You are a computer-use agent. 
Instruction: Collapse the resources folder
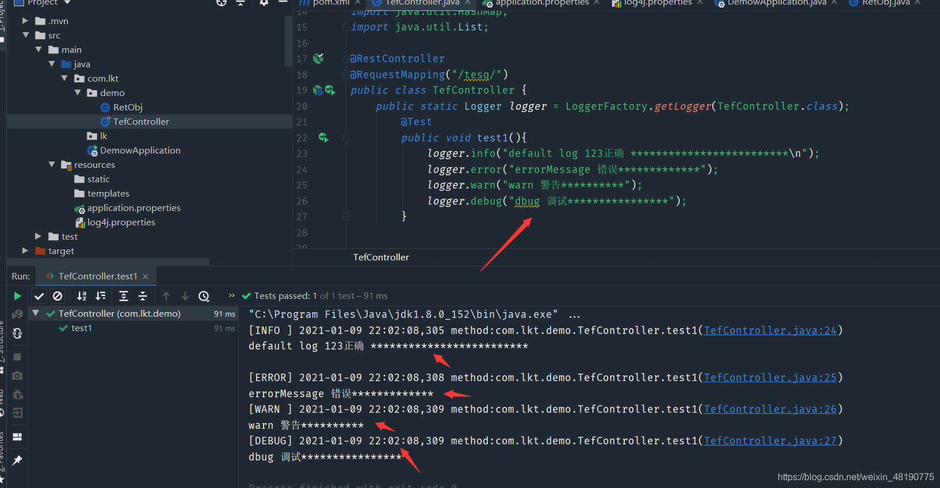tap(52, 164)
